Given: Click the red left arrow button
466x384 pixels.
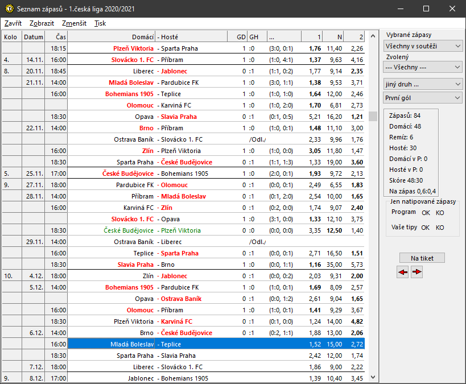Looking at the screenshot, I should tap(403, 272).
